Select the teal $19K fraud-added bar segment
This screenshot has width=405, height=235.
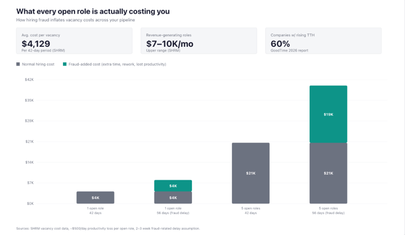tap(328, 114)
